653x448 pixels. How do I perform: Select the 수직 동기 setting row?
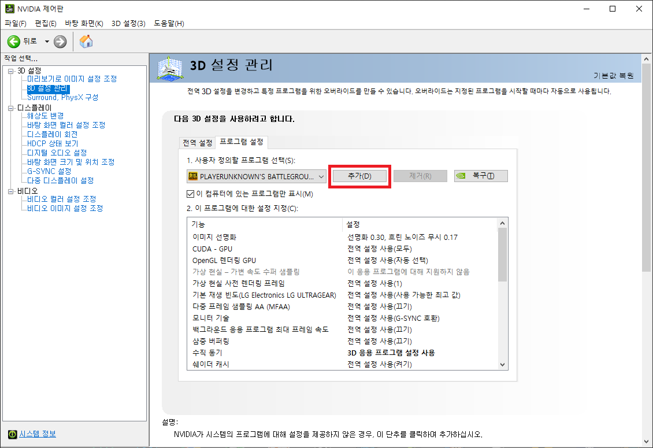[342, 353]
